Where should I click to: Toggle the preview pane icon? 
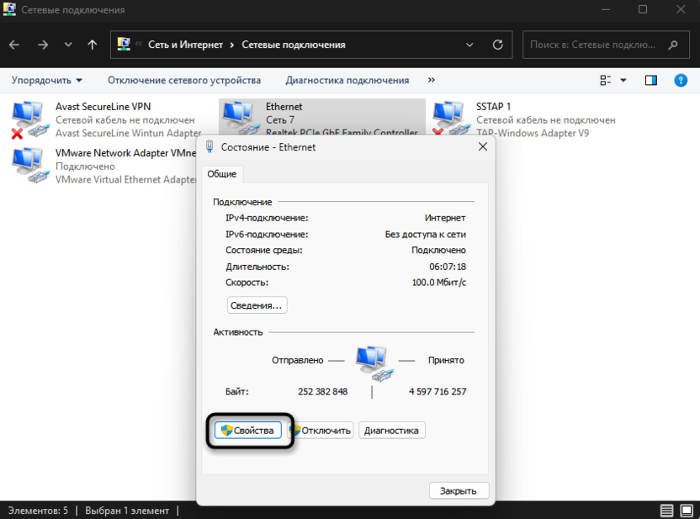pyautogui.click(x=650, y=80)
